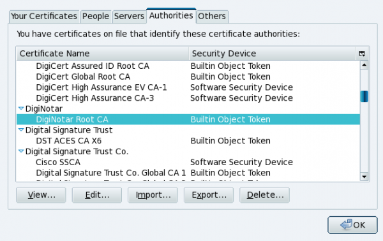Collapse the Digital Signature Trust group
The image size is (383, 241).
pos(21,130)
